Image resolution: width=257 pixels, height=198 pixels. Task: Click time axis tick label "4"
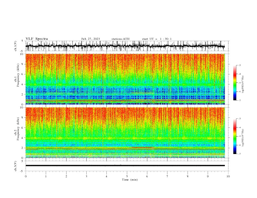[x=106, y=176]
